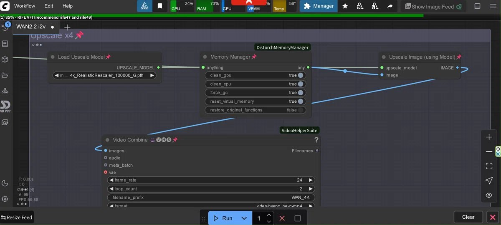
Task: Open the node tree hierarchy sidebar icon
Action: point(5,91)
